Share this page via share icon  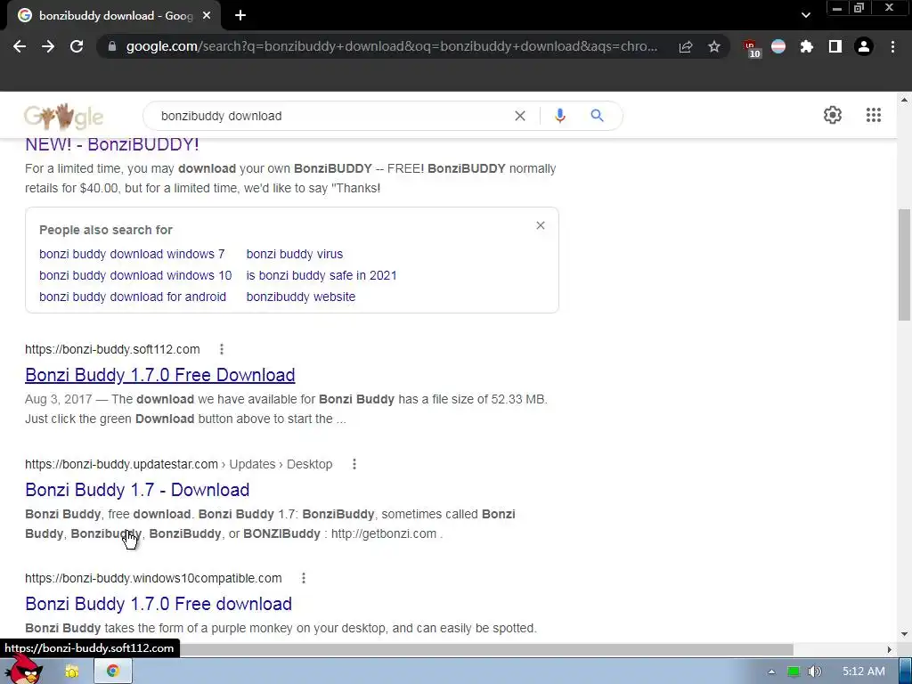[686, 46]
